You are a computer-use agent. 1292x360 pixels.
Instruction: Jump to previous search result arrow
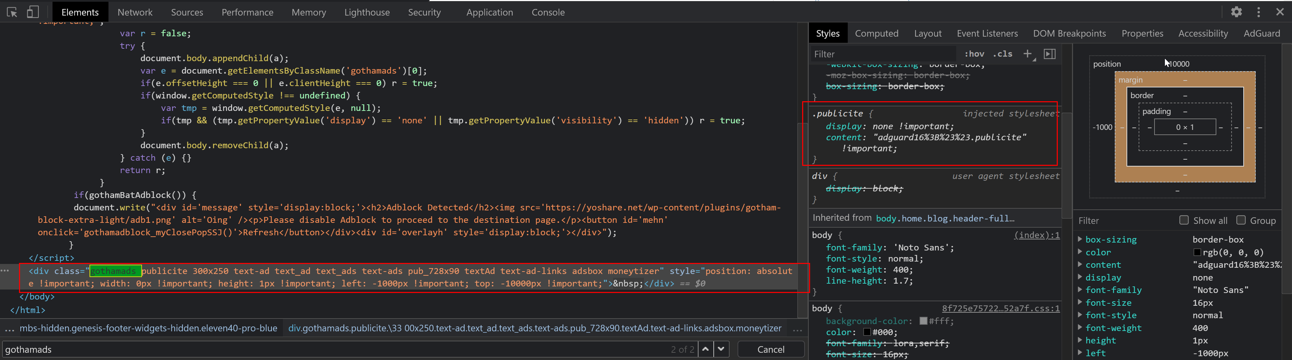coord(706,350)
